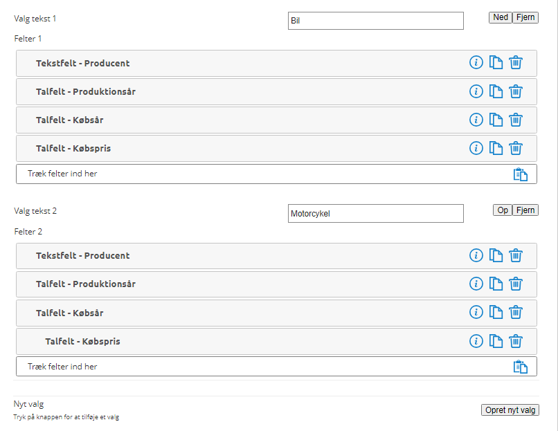Move Bil choice down with Ned
Screen dimensions: 558x431
pyautogui.click(x=501, y=17)
